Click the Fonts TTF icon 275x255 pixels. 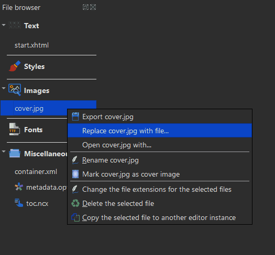(14, 129)
